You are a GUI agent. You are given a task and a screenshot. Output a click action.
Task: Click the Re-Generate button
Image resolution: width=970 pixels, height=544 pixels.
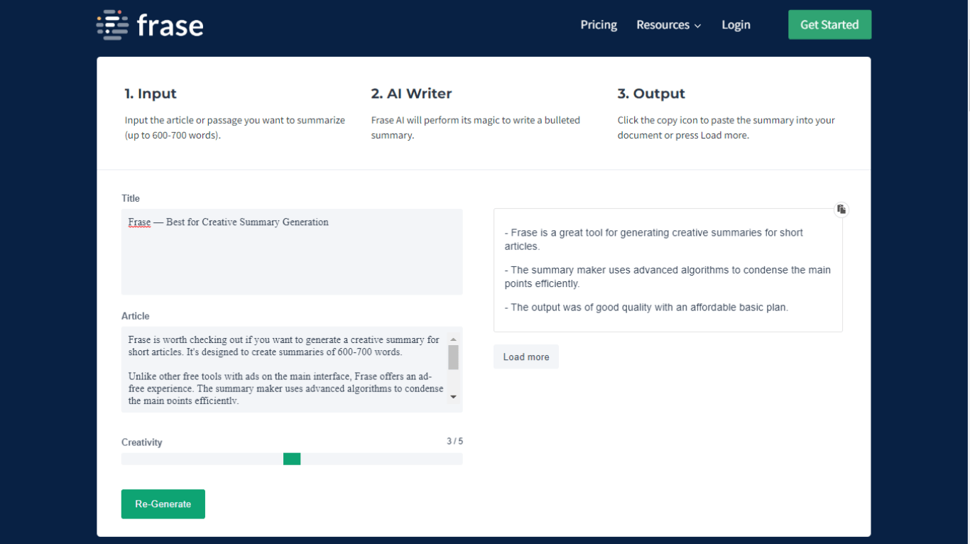click(163, 504)
